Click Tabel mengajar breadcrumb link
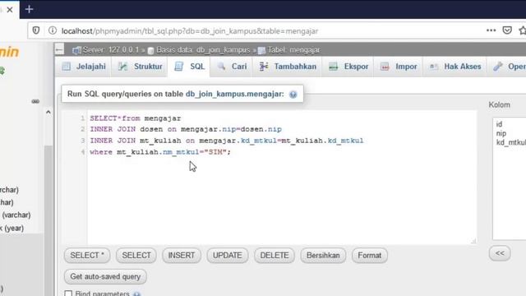 [x=293, y=50]
